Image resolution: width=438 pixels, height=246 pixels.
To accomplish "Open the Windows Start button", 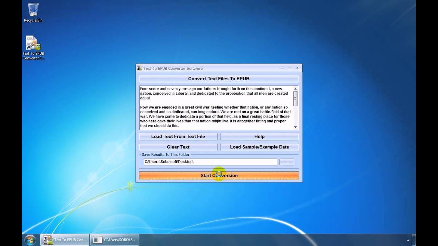I will click(x=30, y=240).
